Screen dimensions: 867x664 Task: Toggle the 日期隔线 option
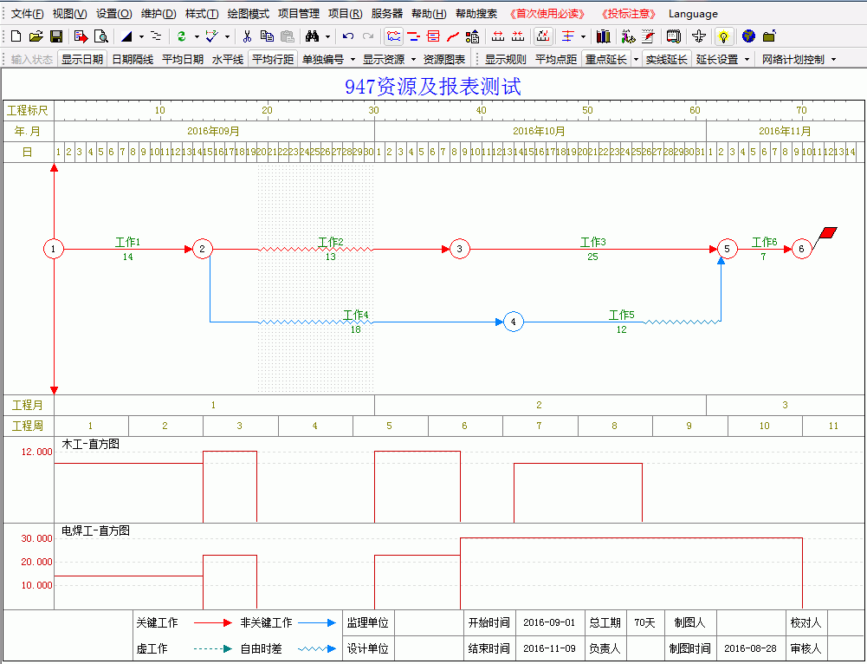pyautogui.click(x=133, y=59)
